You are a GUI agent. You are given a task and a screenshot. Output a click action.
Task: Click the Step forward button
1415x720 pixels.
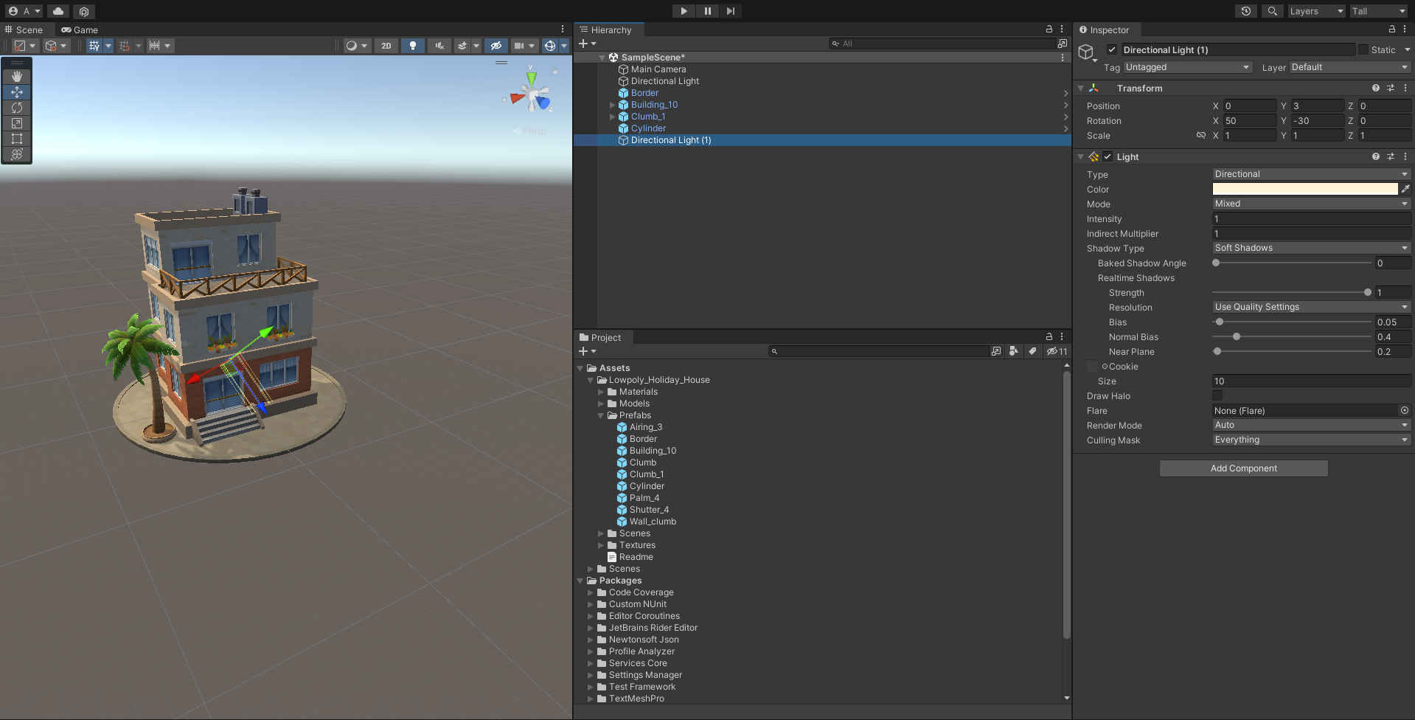click(x=730, y=11)
